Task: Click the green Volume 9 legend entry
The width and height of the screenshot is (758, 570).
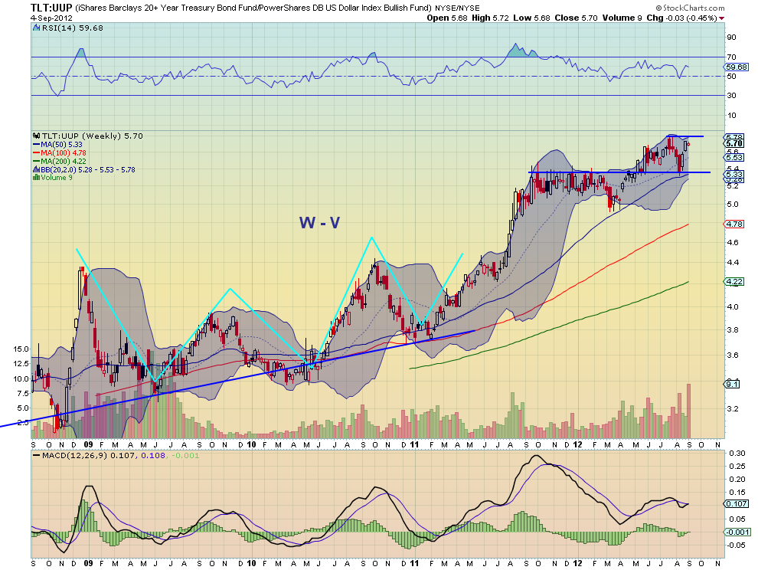Action: [57, 178]
